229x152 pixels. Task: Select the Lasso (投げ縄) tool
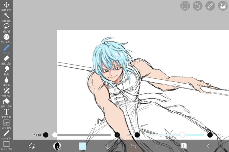[6, 28]
